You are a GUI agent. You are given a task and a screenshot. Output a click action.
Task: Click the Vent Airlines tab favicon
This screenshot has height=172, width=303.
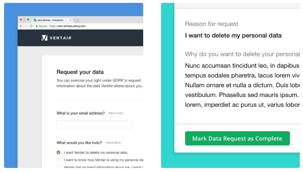tap(35, 20)
